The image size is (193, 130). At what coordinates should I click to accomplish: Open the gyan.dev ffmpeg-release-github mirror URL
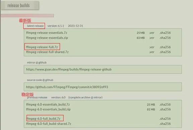point(69,69)
